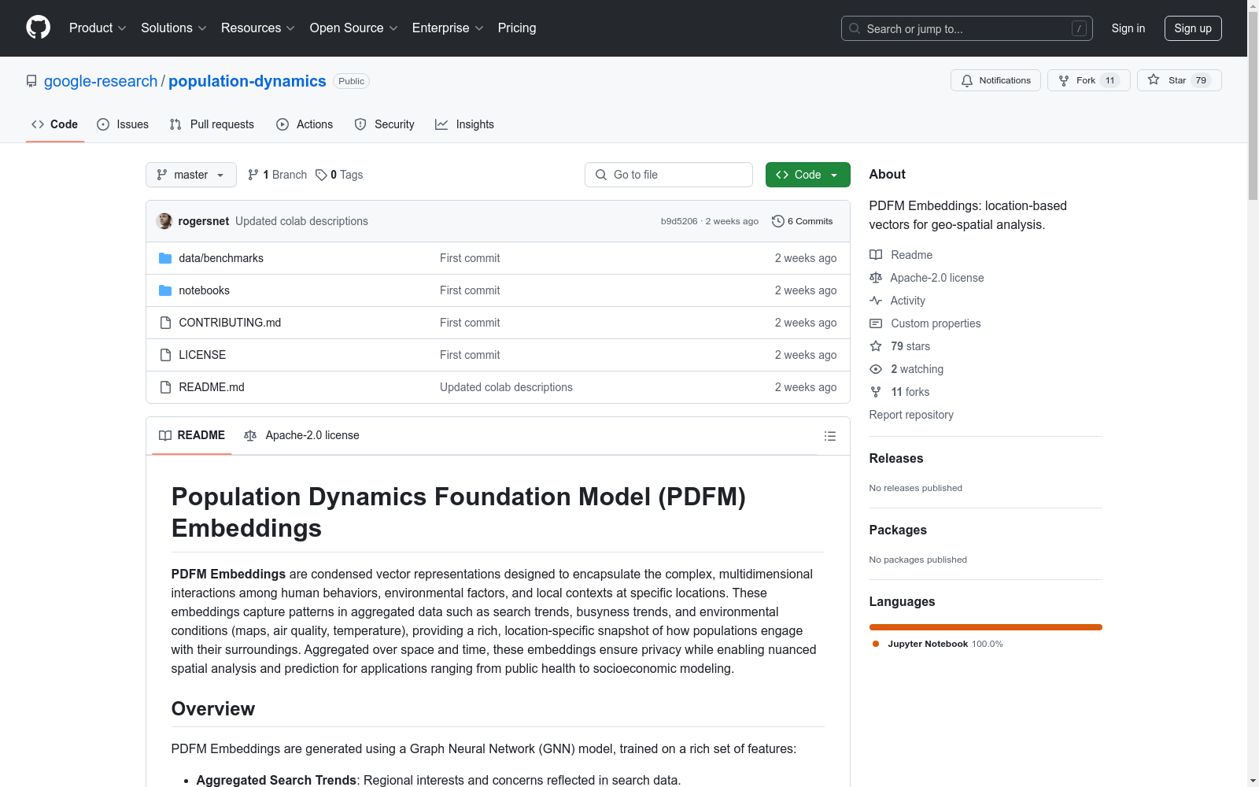Click the Star icon in the header
The height and width of the screenshot is (787, 1259).
(x=1154, y=79)
